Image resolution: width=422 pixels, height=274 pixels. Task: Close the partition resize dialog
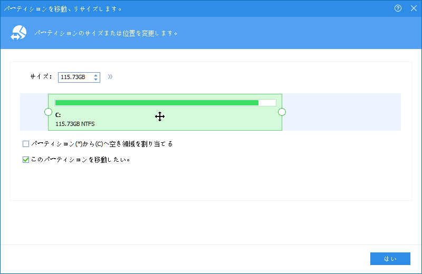(414, 8)
